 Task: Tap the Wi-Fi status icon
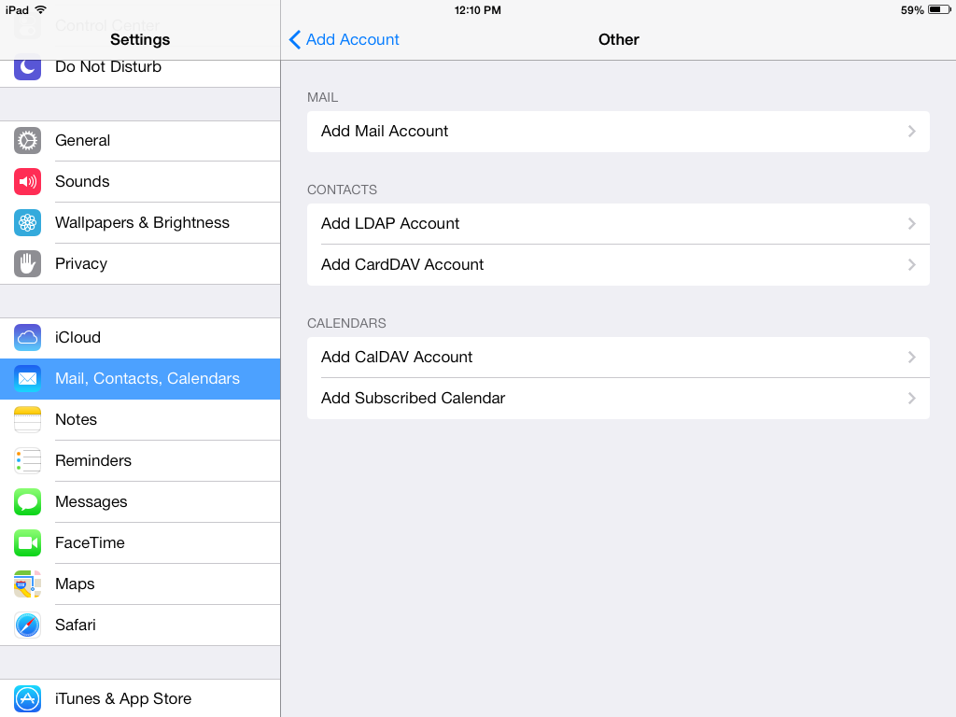click(x=40, y=9)
